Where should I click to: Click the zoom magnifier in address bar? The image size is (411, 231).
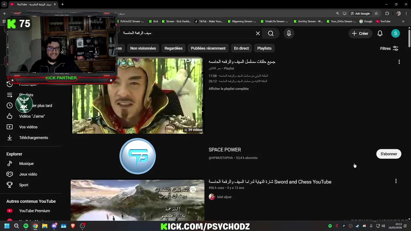pos(337,13)
